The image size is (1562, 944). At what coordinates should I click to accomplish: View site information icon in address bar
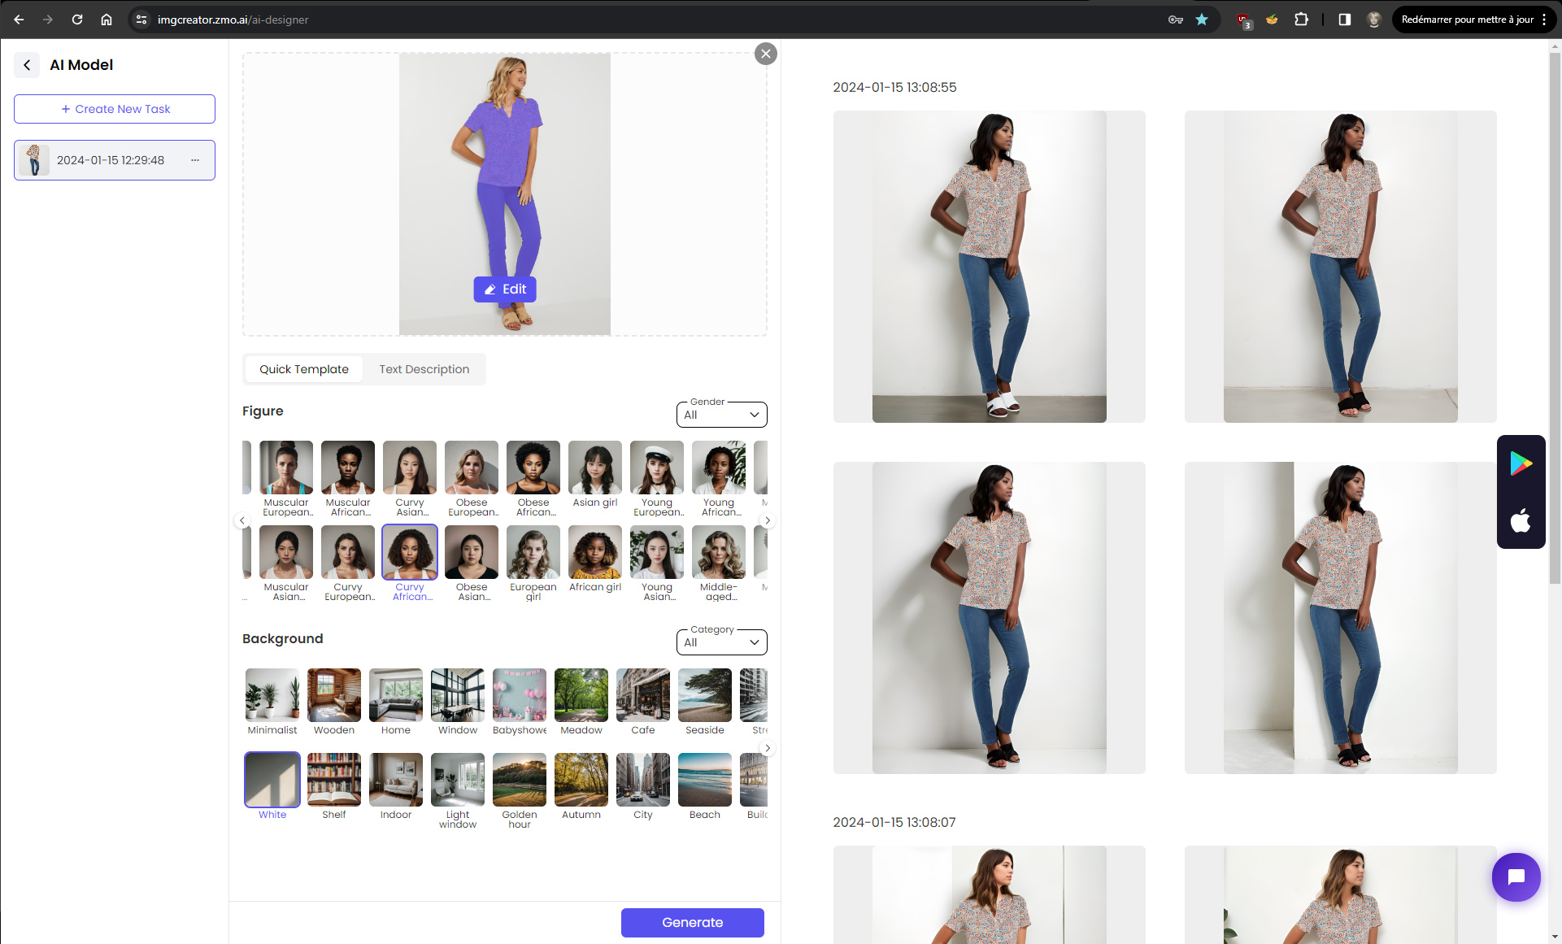point(141,20)
